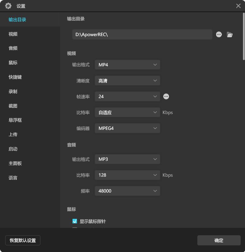This screenshot has height=252, width=245.
Task: Click the settings gear icon in title bar
Action: pyautogui.click(x=8, y=6)
